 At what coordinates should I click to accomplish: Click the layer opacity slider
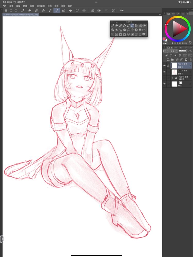click(x=182, y=51)
